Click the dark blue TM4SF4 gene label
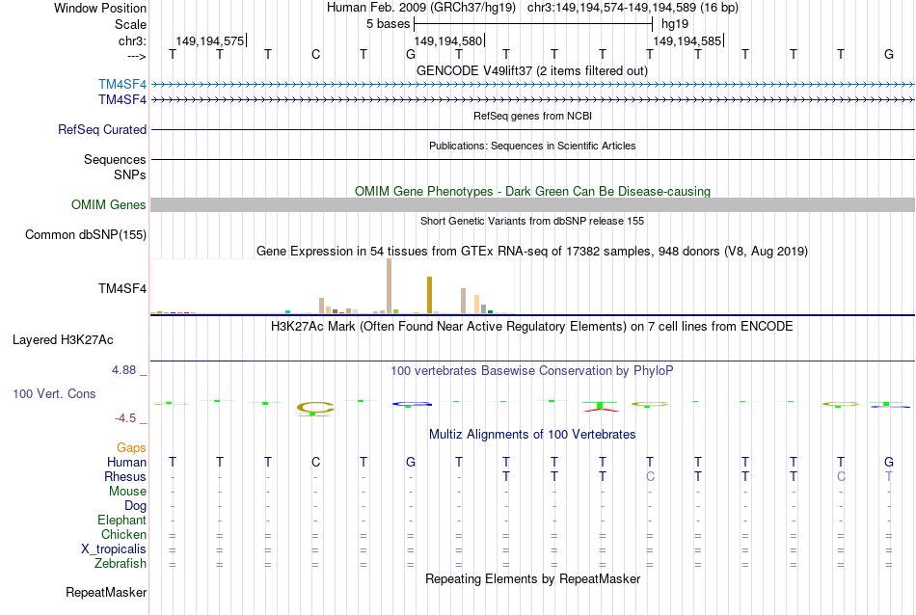Screen dimensions: 916x615 pos(122,100)
